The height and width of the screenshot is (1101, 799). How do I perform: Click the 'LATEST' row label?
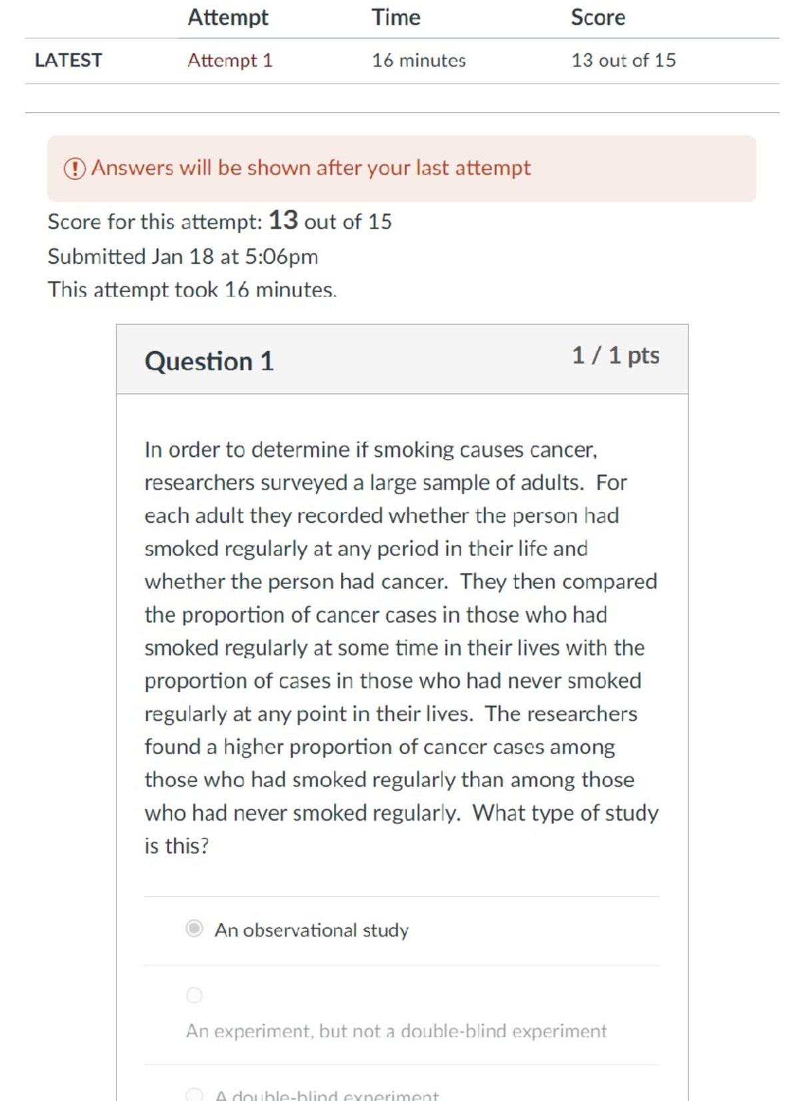click(x=69, y=61)
